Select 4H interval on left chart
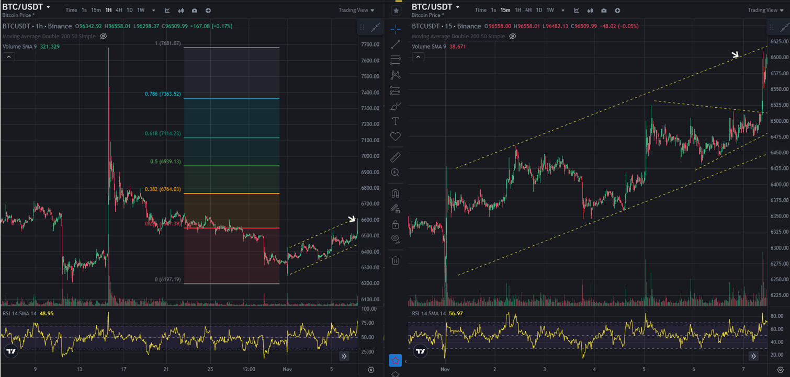The height and width of the screenshot is (377, 790). pos(119,10)
